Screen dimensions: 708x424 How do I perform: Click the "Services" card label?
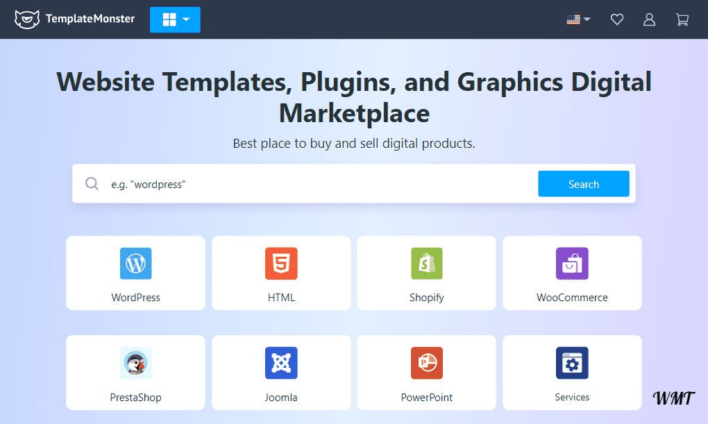click(572, 397)
